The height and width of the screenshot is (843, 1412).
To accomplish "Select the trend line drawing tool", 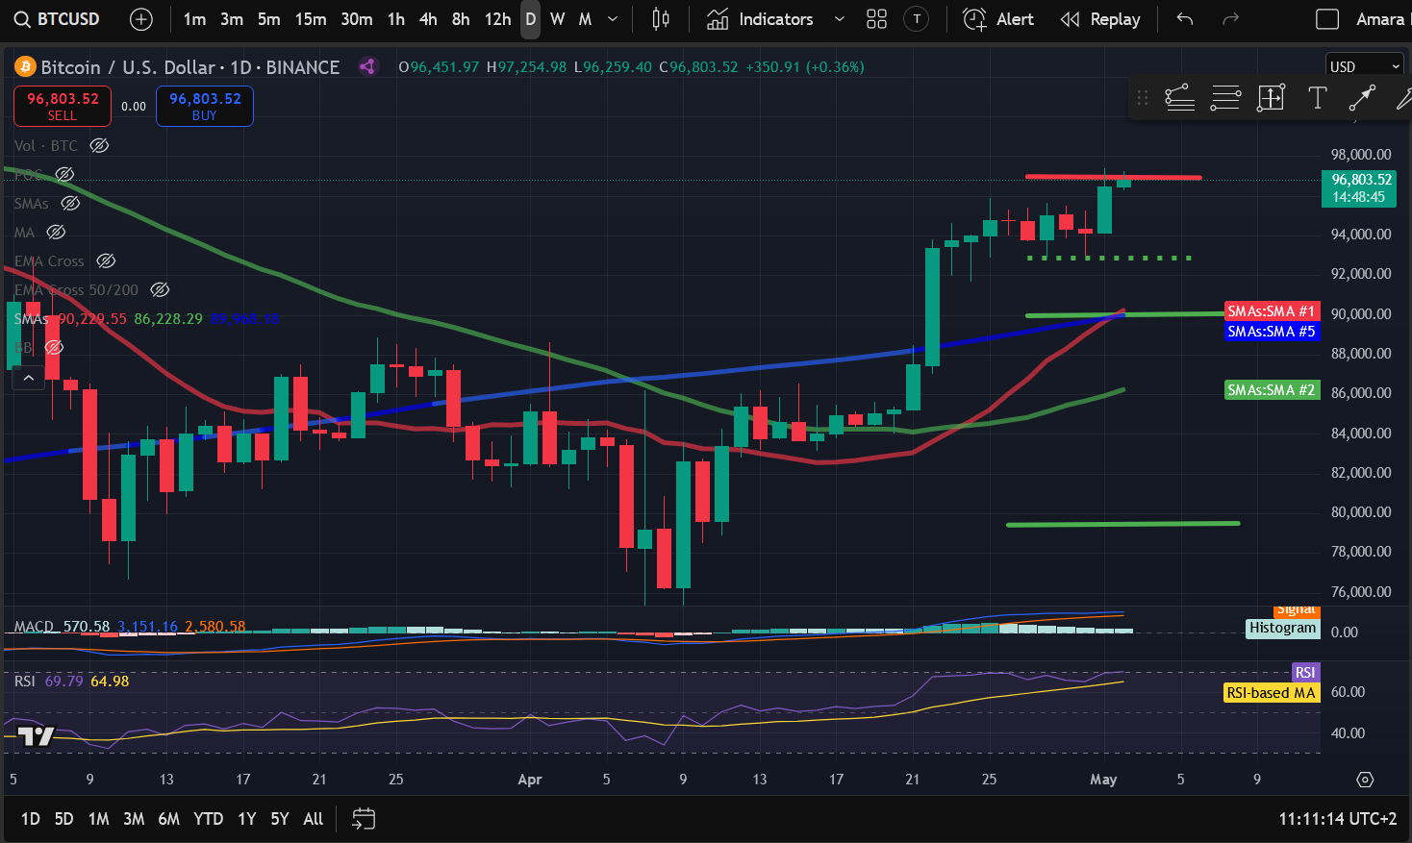I will (x=1362, y=97).
